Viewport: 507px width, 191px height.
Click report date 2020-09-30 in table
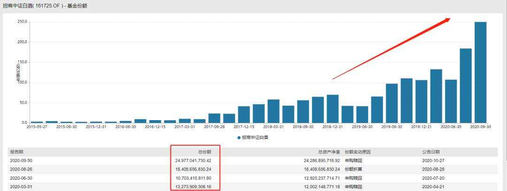(21, 160)
